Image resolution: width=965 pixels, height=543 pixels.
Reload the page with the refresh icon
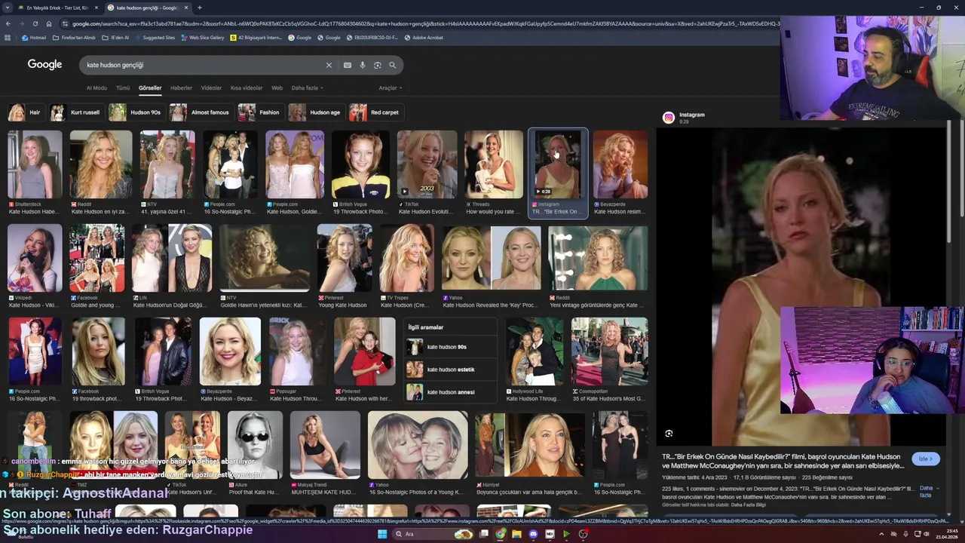tap(35, 23)
